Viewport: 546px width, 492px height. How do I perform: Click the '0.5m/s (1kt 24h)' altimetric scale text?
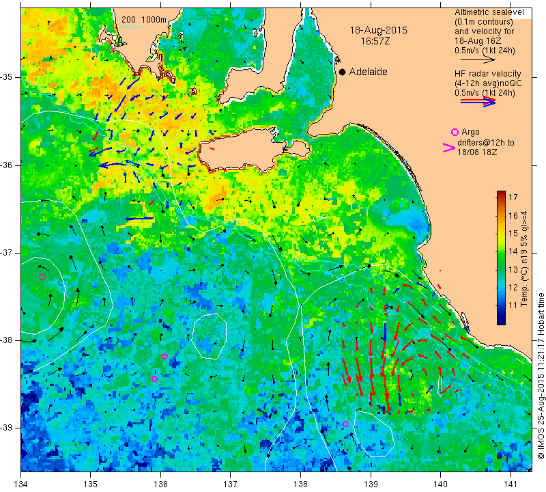point(485,51)
